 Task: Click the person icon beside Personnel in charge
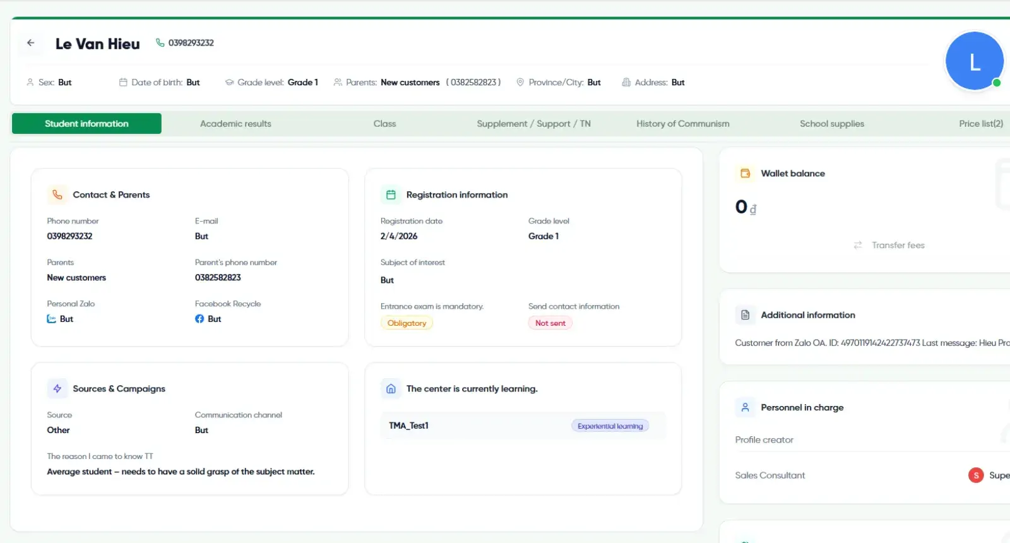[745, 407]
